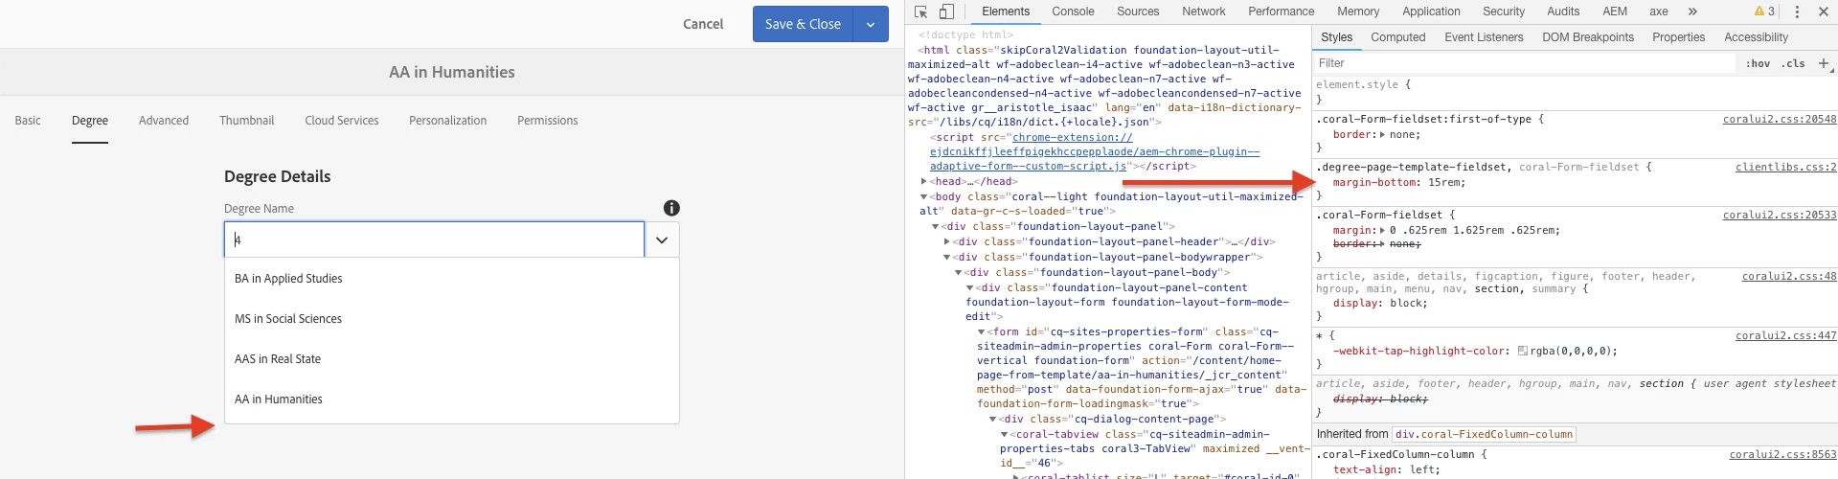Viewport: 1838px width, 479px height.
Task: Open DevTools three-dot customize menu
Action: coord(1797,11)
